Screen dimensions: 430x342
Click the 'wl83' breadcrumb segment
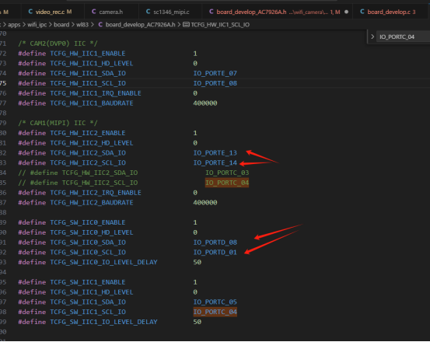tap(82, 25)
